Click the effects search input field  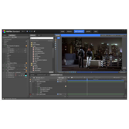42,38
